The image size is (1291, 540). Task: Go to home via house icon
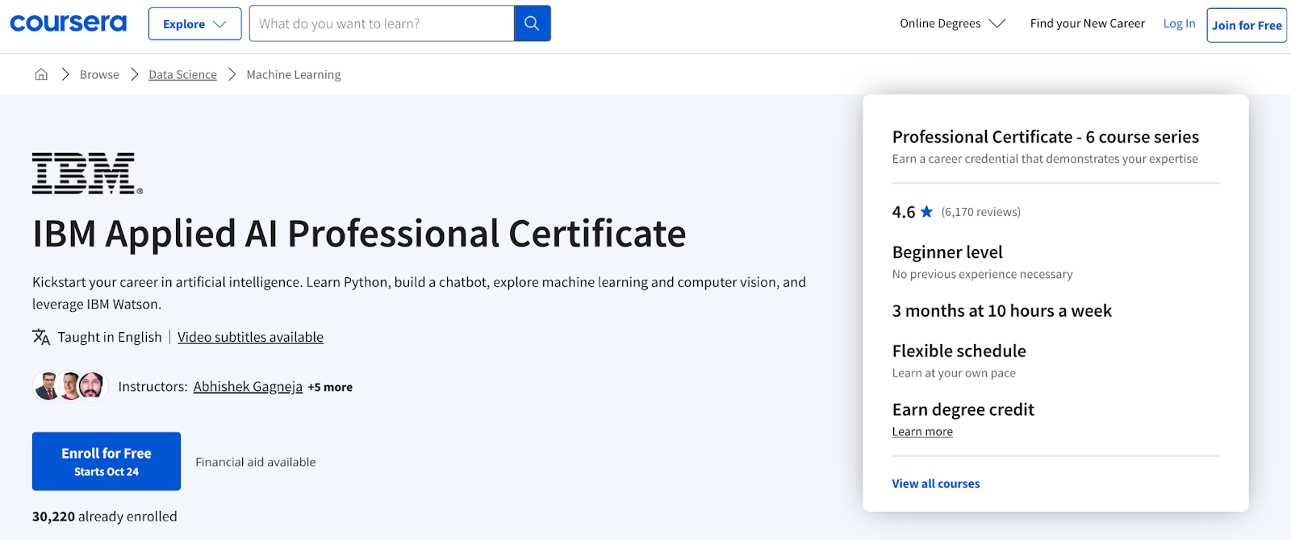41,74
